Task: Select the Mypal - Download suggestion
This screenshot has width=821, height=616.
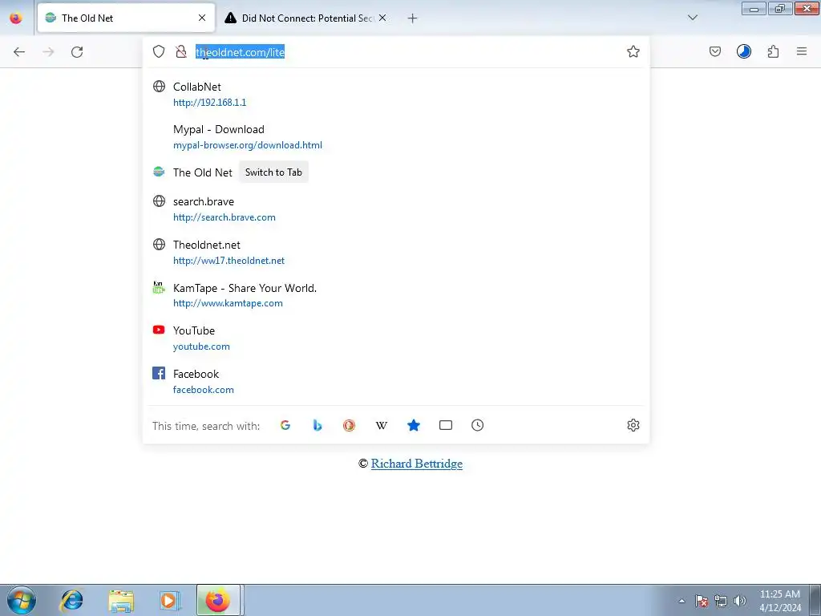Action: (396, 137)
